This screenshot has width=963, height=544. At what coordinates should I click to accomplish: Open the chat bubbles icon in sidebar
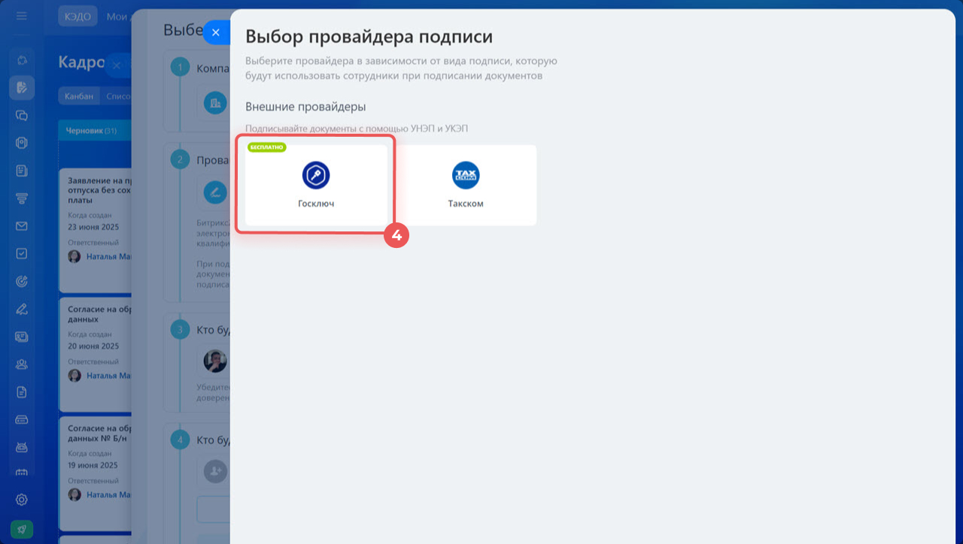[22, 116]
